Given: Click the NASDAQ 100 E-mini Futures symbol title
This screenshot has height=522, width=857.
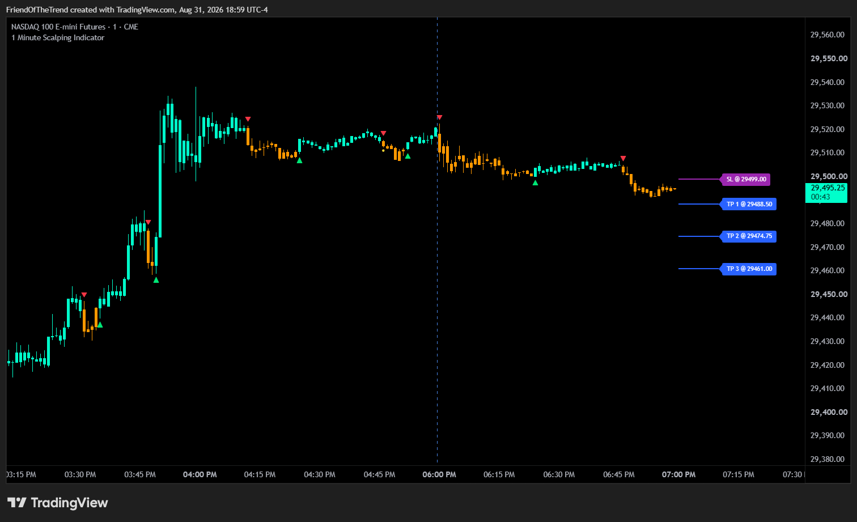Looking at the screenshot, I should pyautogui.click(x=75, y=27).
